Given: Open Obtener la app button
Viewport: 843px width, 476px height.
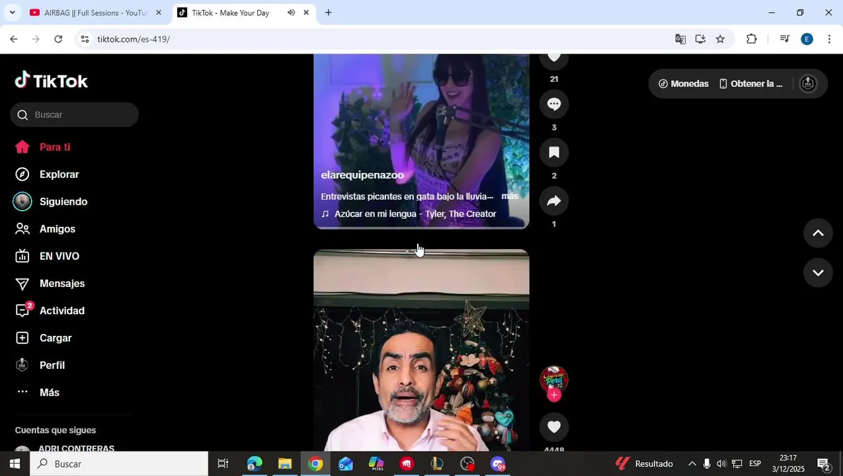Looking at the screenshot, I should pos(751,84).
